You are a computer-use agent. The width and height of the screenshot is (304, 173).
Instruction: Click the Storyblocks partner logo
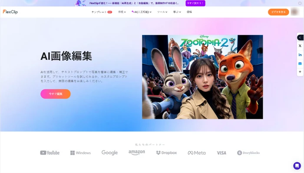tap(248, 153)
